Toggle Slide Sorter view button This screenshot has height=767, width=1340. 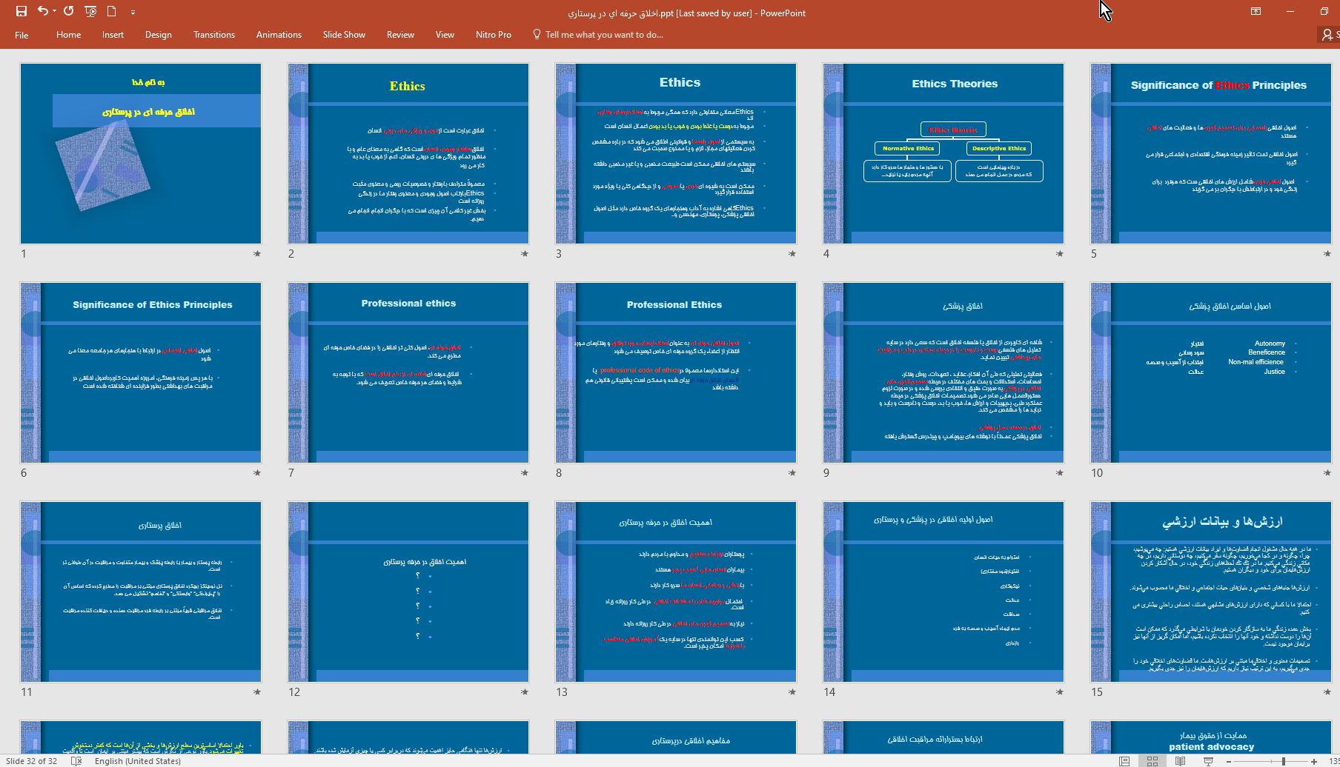(x=1152, y=761)
